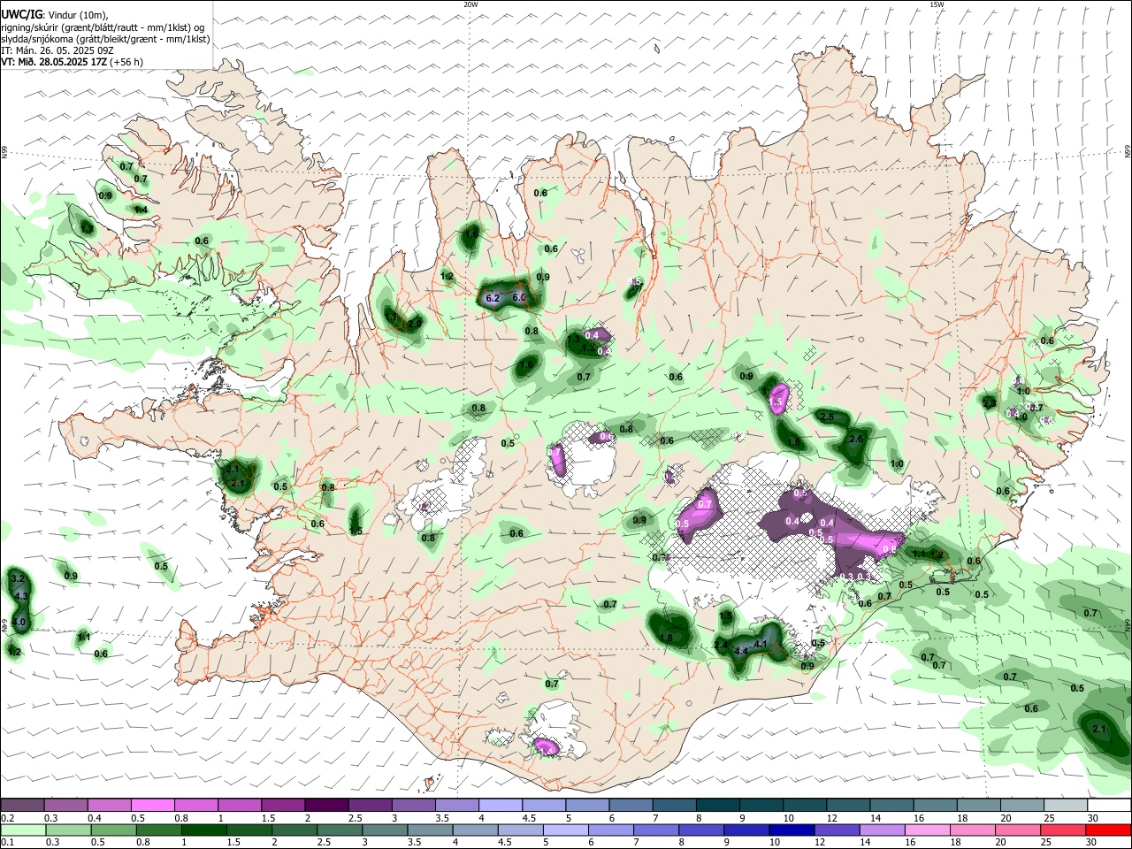Viewport: 1132px width, 849px height.
Task: Click the 4.4 precipitation value
Action: [742, 651]
